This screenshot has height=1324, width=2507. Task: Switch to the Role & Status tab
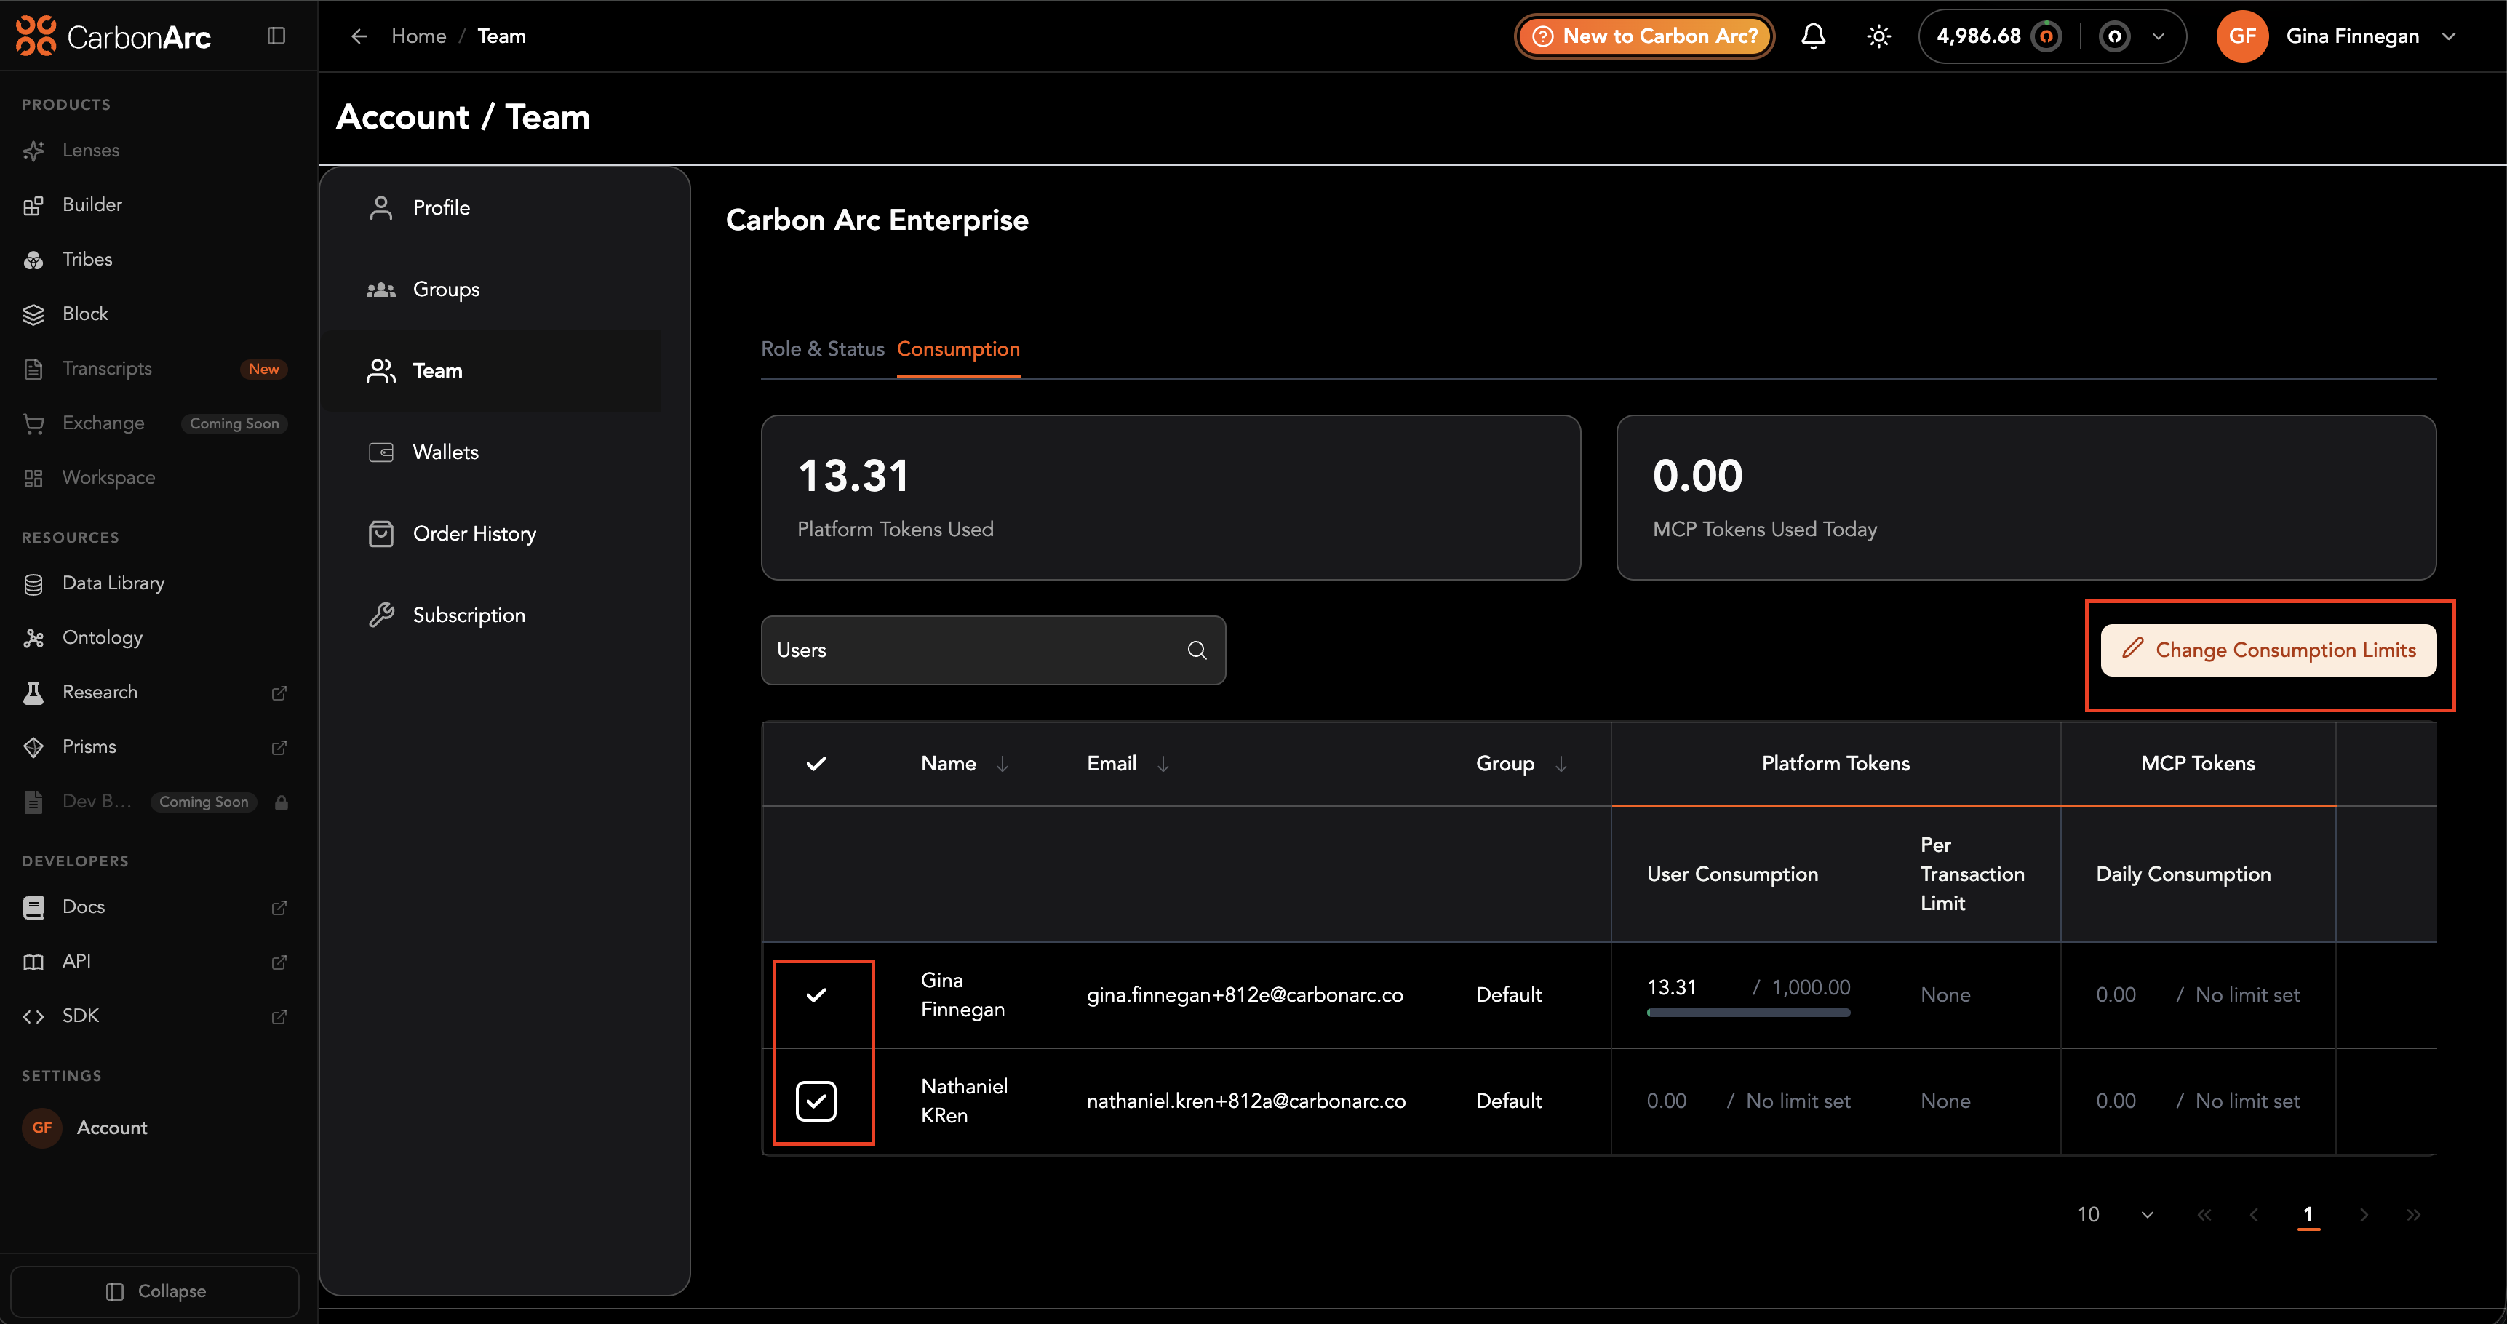[822, 348]
